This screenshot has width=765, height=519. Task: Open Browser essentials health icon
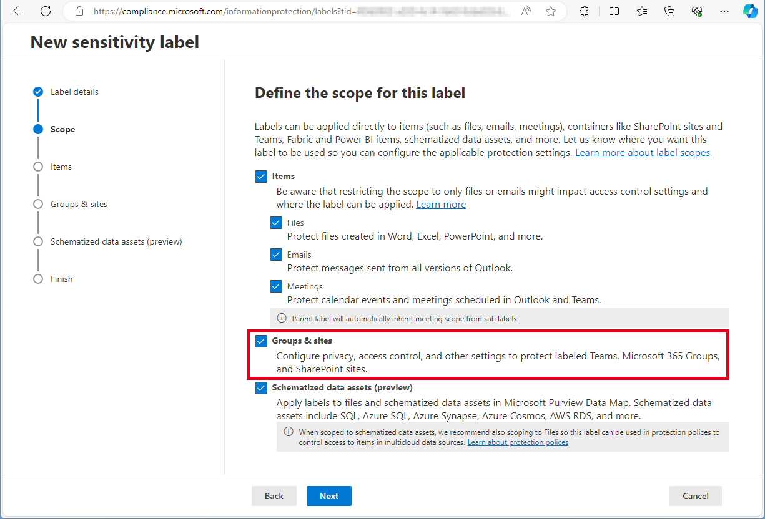click(696, 11)
